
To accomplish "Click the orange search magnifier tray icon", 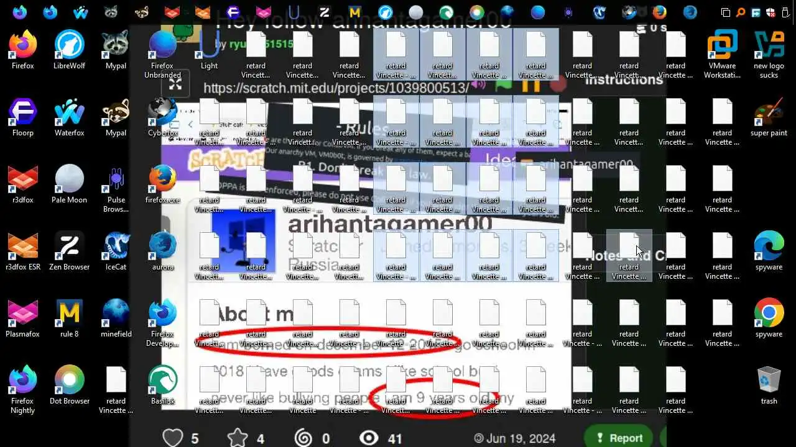I will pos(741,12).
